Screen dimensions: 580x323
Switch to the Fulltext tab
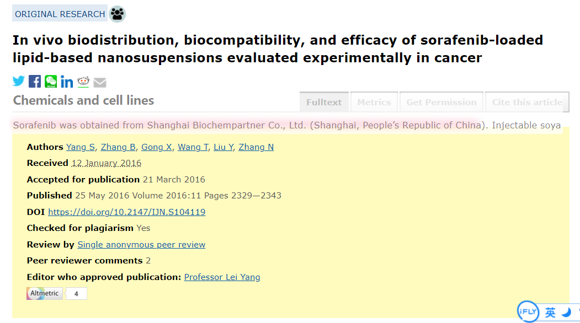click(x=324, y=102)
